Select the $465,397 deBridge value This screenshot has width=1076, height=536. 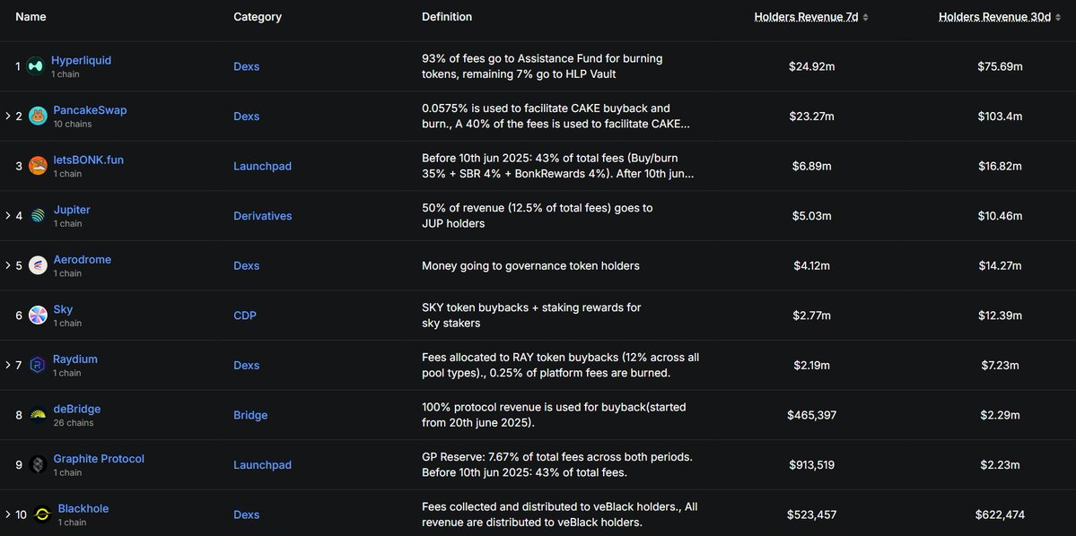(x=812, y=415)
